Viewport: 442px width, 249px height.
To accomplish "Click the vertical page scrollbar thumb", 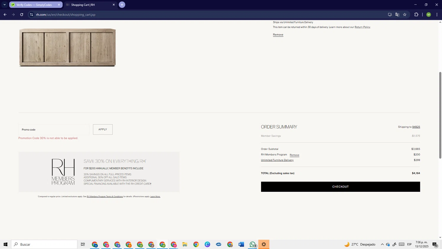I will click(x=440, y=115).
